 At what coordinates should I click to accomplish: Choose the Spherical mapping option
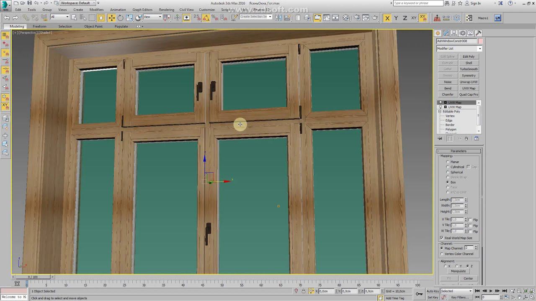click(x=448, y=172)
